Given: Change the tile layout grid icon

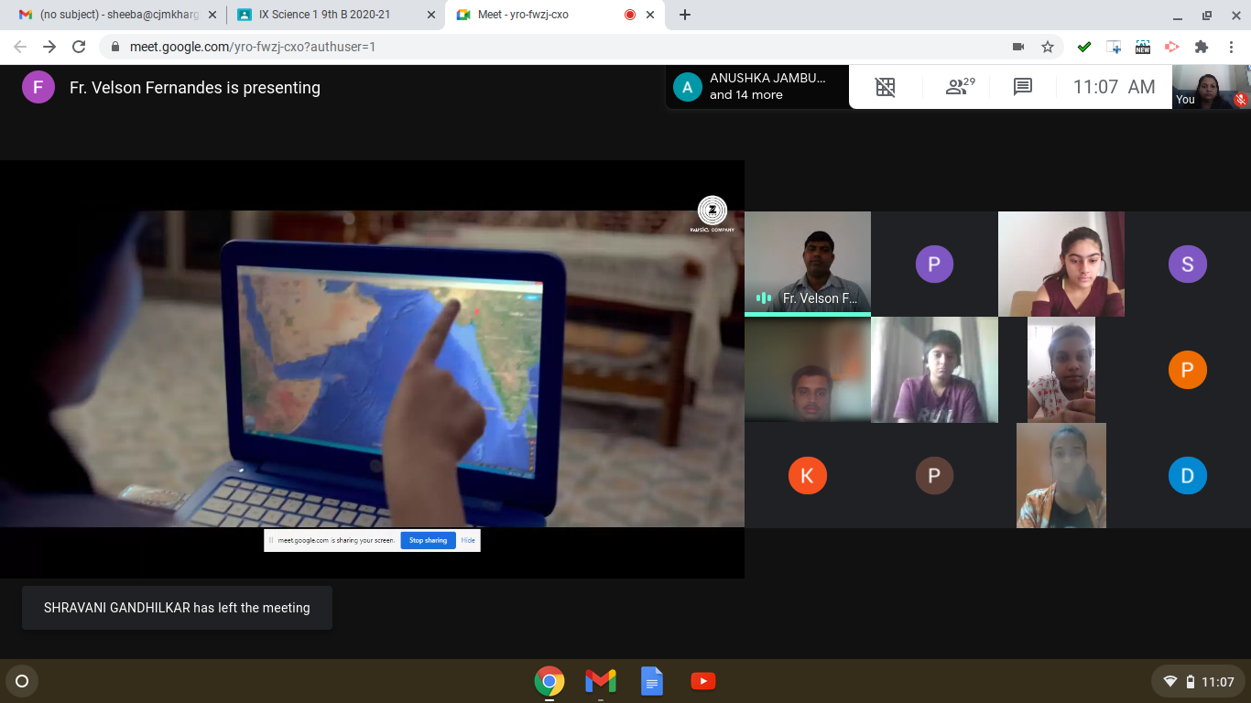Looking at the screenshot, I should (885, 87).
